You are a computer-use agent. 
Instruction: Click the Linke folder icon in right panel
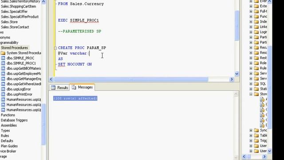tap(256, 27)
